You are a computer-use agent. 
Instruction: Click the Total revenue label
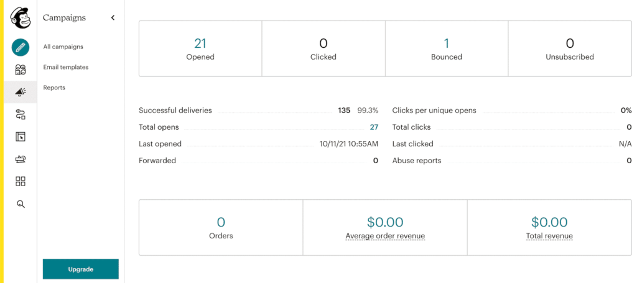(x=549, y=236)
